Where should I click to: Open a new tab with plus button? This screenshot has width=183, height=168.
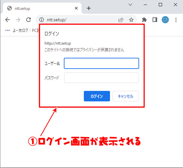pos(89,8)
